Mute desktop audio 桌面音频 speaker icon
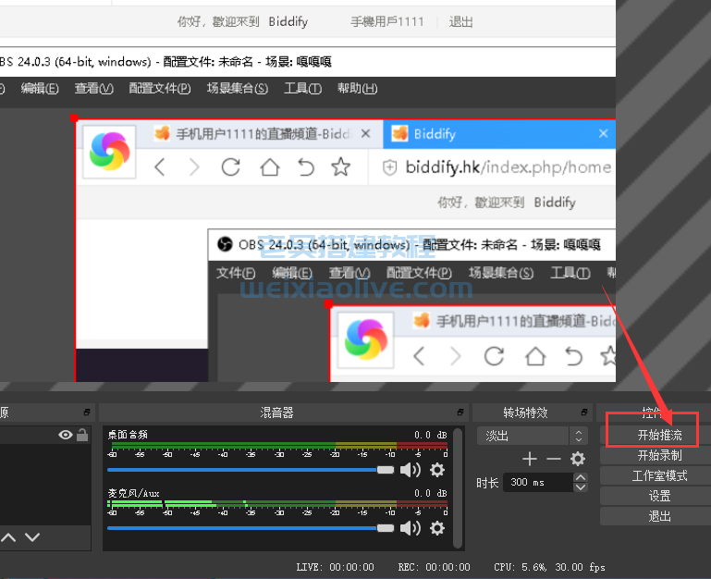The height and width of the screenshot is (579, 711). 411,470
